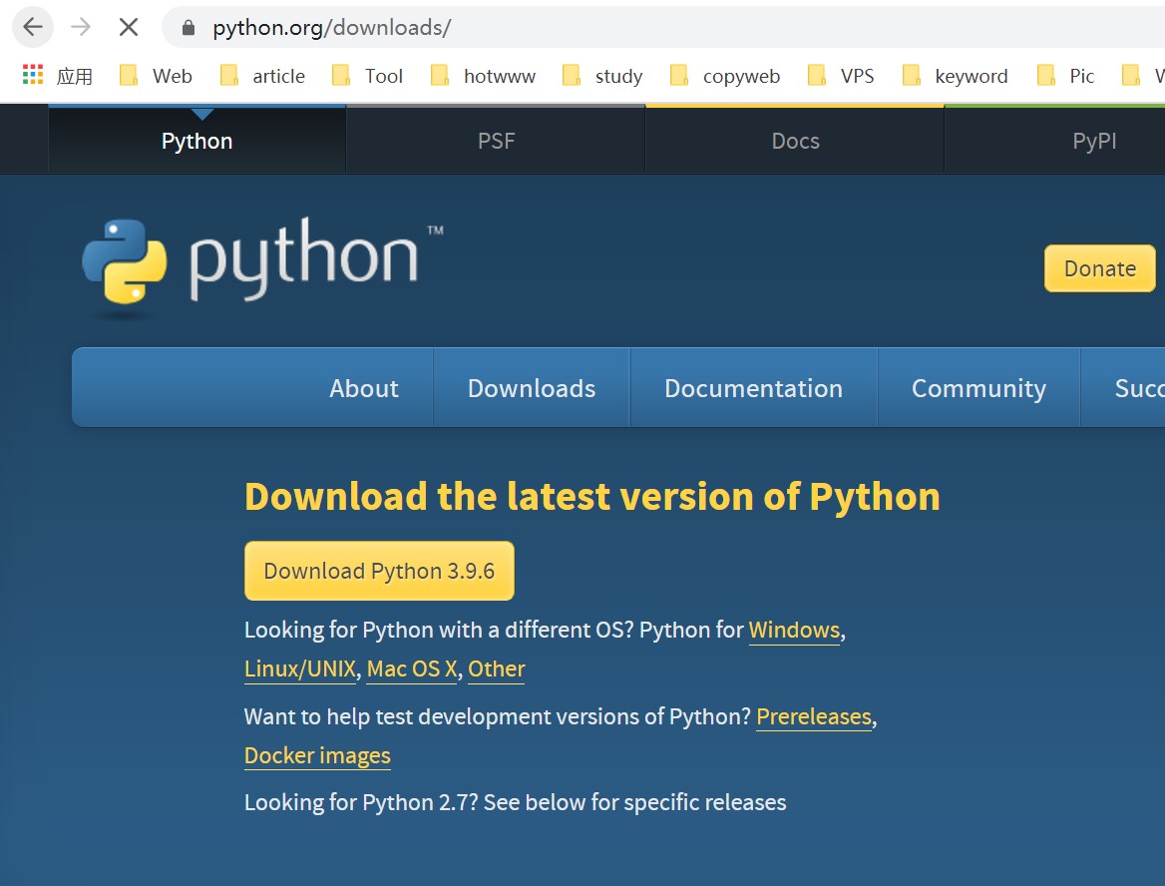
Task: Click the heading 'Download the latest version of Python'
Action: click(592, 496)
